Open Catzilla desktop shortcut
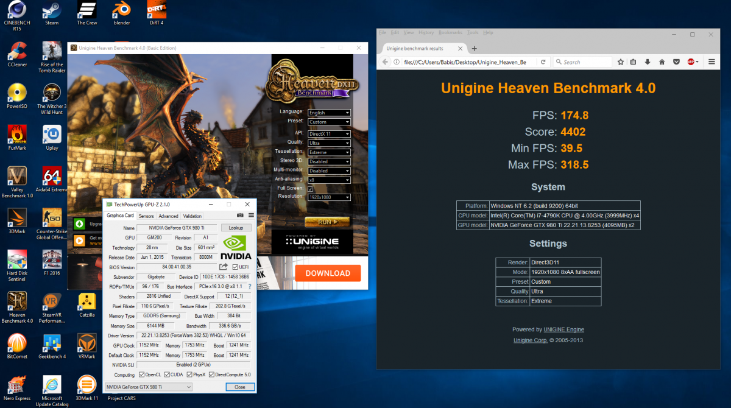731x408 pixels. (87, 304)
